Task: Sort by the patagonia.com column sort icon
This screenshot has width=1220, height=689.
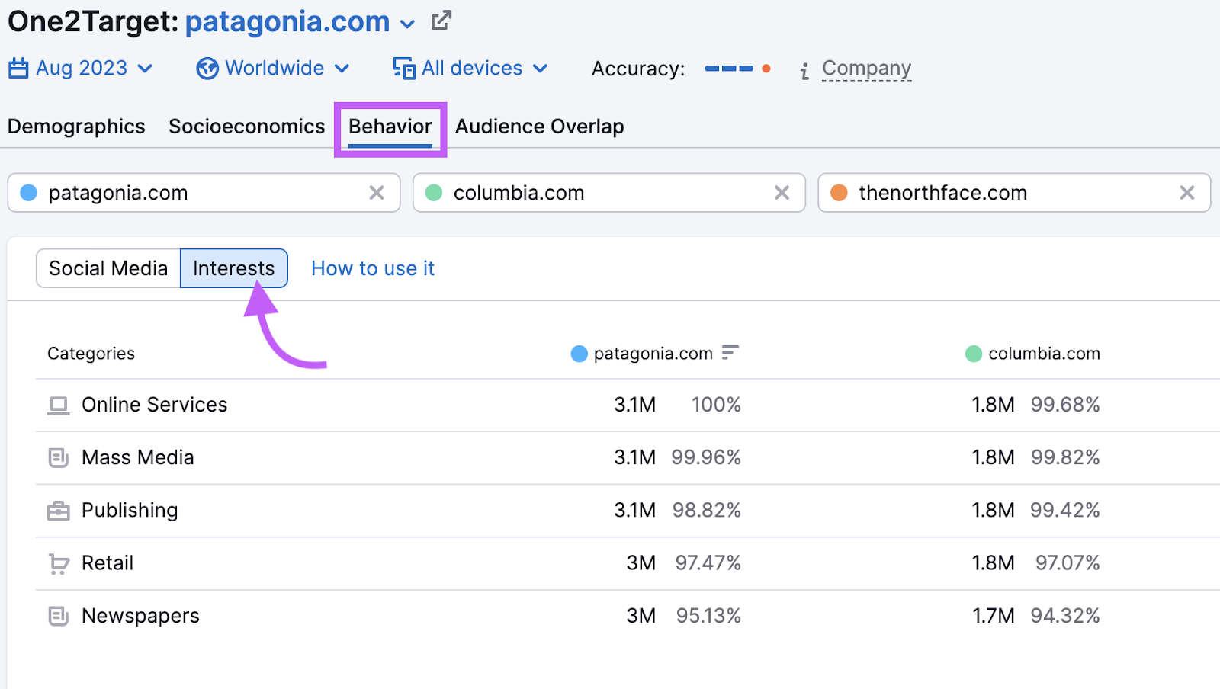Action: coord(730,353)
